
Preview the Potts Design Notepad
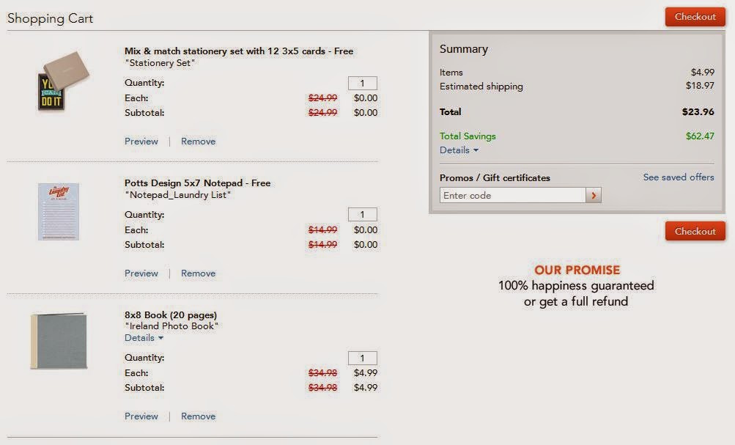[x=141, y=273]
